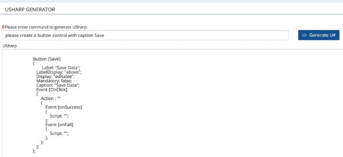Click the 'Button [Save]' line in output

pos(46,59)
